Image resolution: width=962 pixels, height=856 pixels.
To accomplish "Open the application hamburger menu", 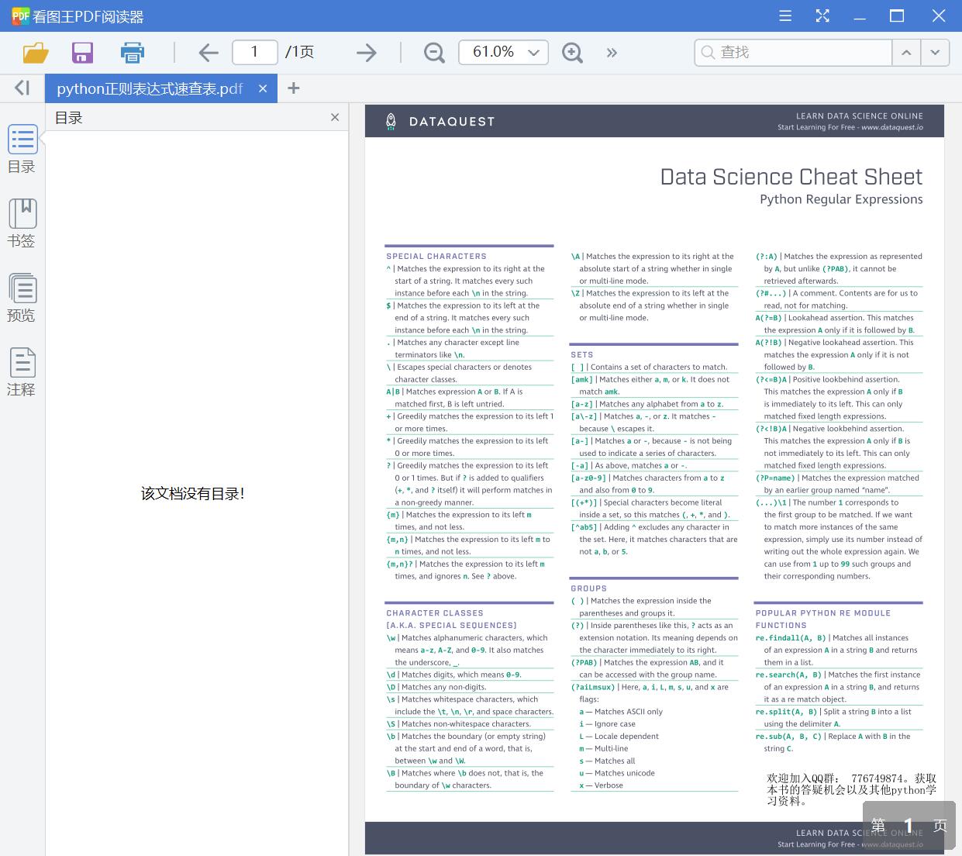I will (x=785, y=16).
